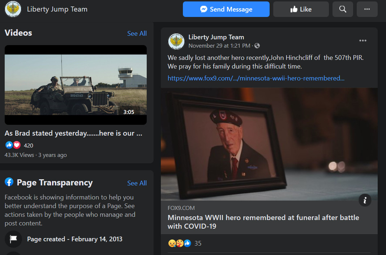The height and width of the screenshot is (255, 386).
Task: Click the 'Page created - February 14, 2013' text
Action: point(74,239)
